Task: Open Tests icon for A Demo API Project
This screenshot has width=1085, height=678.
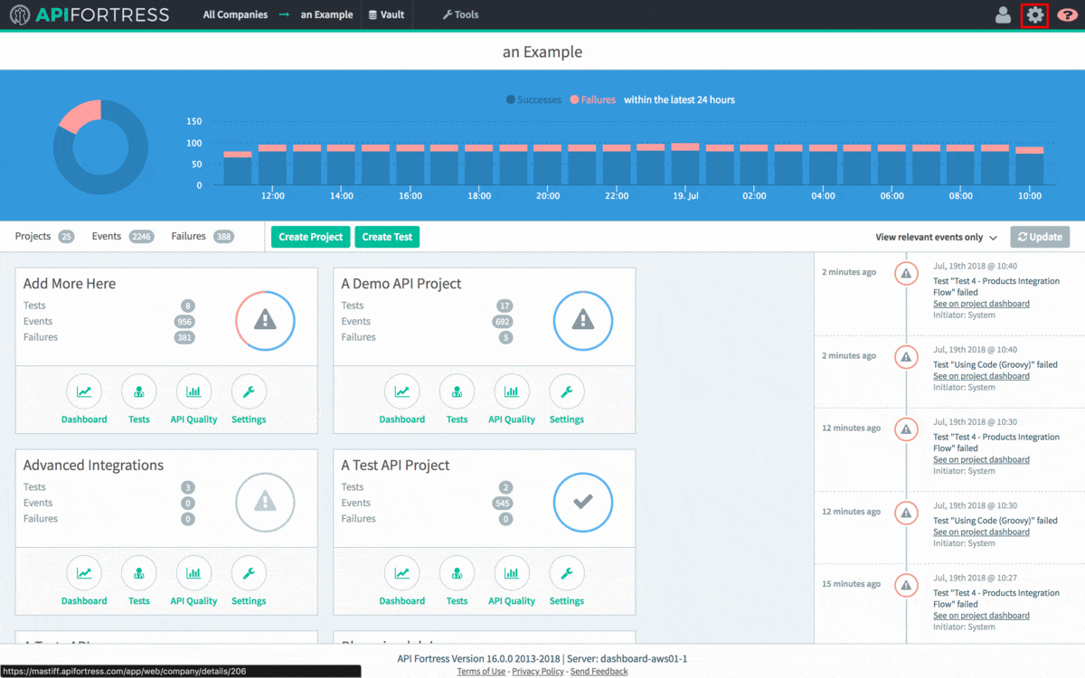Action: coord(457,392)
